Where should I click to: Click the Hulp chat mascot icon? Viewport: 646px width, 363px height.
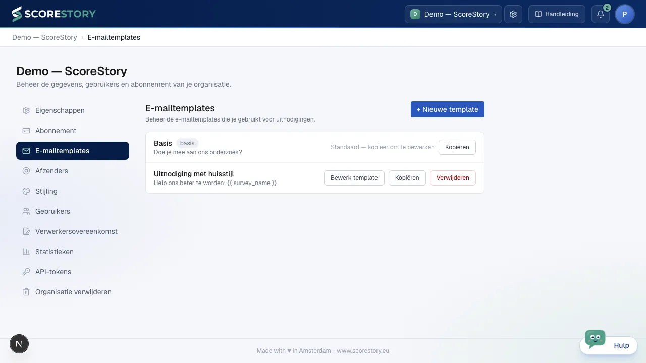point(595,339)
